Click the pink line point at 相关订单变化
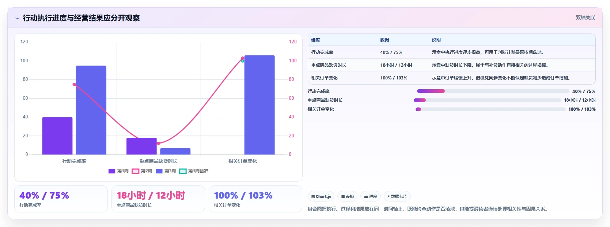 click(243, 58)
